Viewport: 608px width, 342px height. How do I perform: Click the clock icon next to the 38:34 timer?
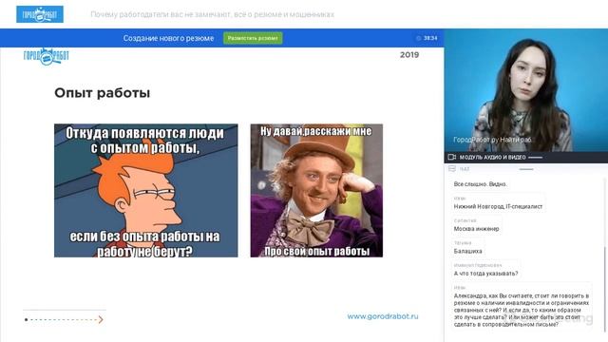[x=418, y=38]
